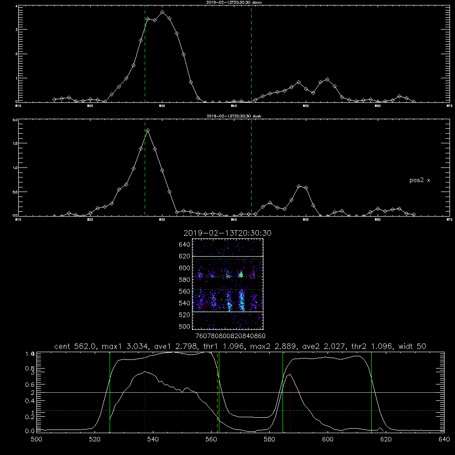
Task: Click bottom plot x-axis label 640
Action: pyautogui.click(x=444, y=440)
